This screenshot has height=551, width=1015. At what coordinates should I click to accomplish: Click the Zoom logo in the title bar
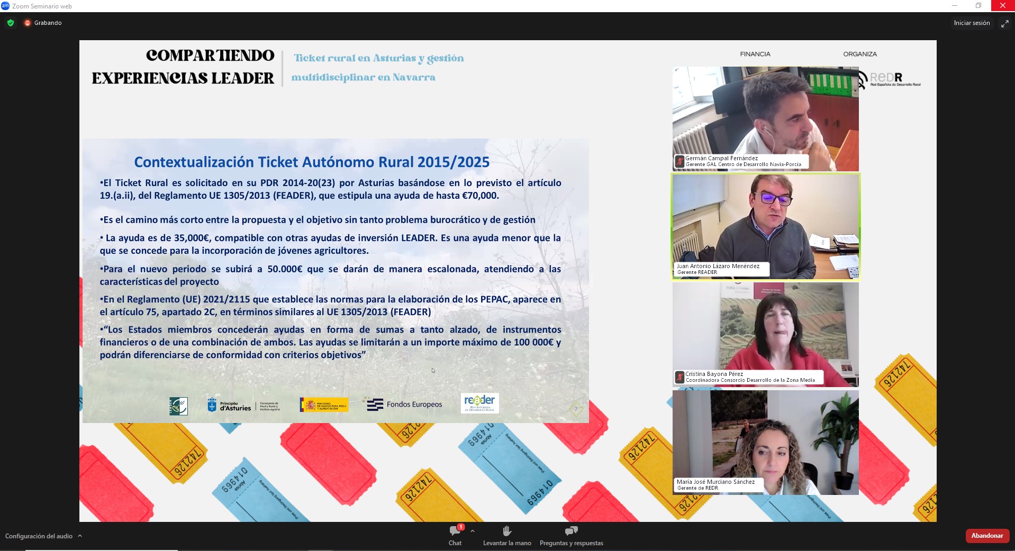[5, 6]
